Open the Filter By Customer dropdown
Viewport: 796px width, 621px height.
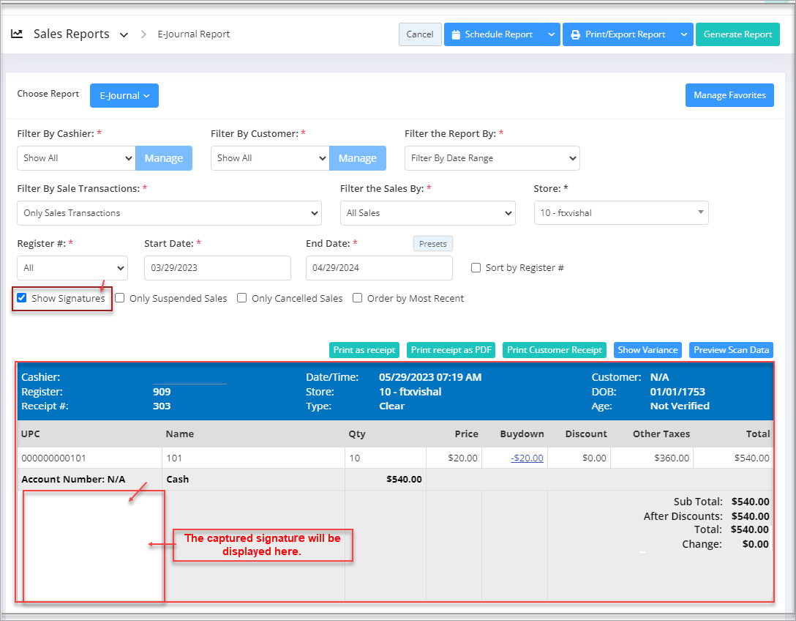coord(270,158)
